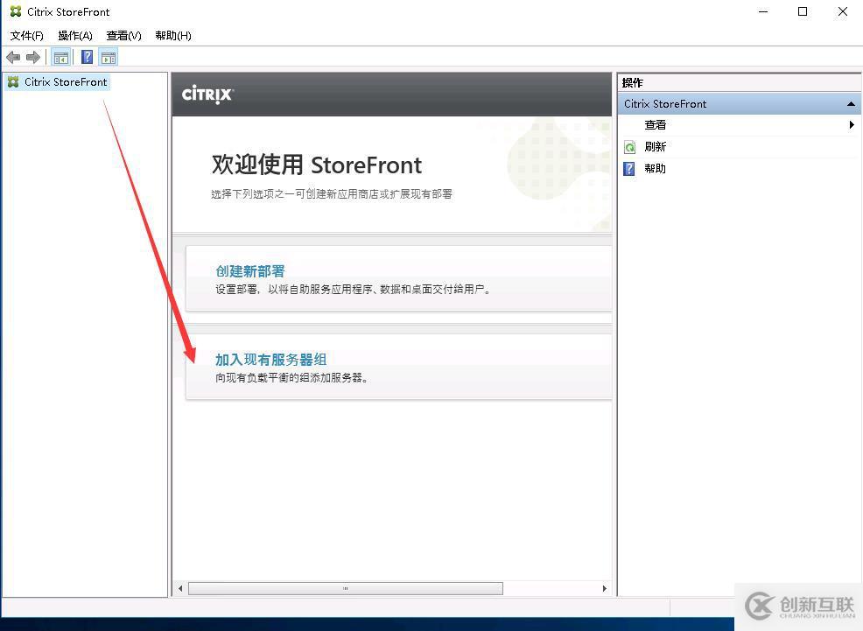863x631 pixels.
Task: Click the Citrix logo in the header
Action: 207,94
